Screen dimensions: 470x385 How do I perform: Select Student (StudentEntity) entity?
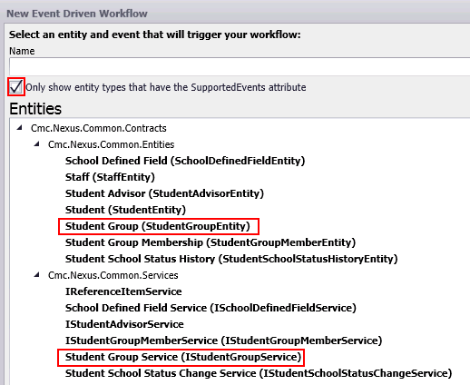(125, 210)
